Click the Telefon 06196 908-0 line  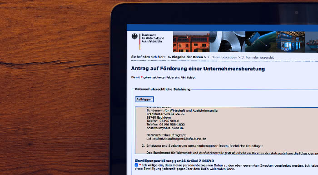(163, 121)
